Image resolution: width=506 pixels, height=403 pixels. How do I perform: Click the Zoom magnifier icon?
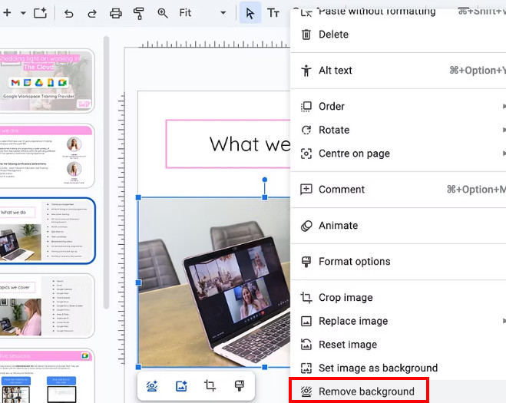pos(162,13)
